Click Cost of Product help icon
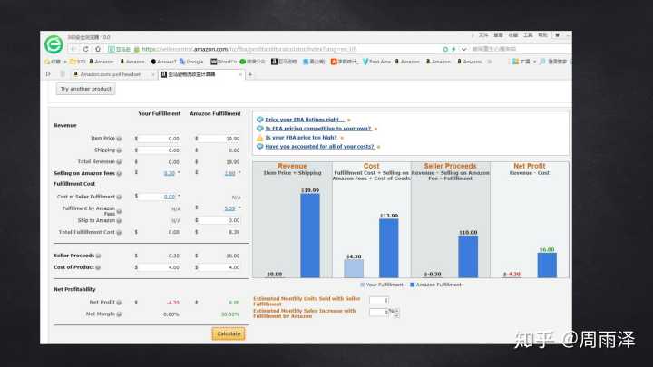The height and width of the screenshot is (367, 653). 98,267
